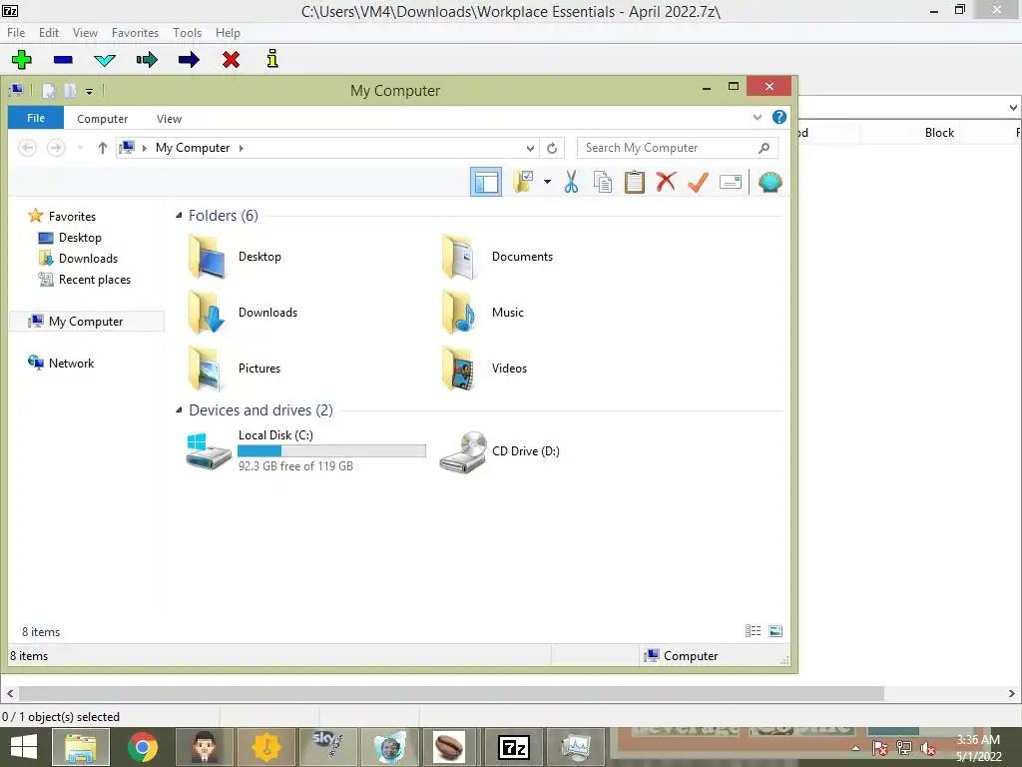Image resolution: width=1022 pixels, height=767 pixels.
Task: Select Local Disk (C:) drive
Action: pos(306,450)
